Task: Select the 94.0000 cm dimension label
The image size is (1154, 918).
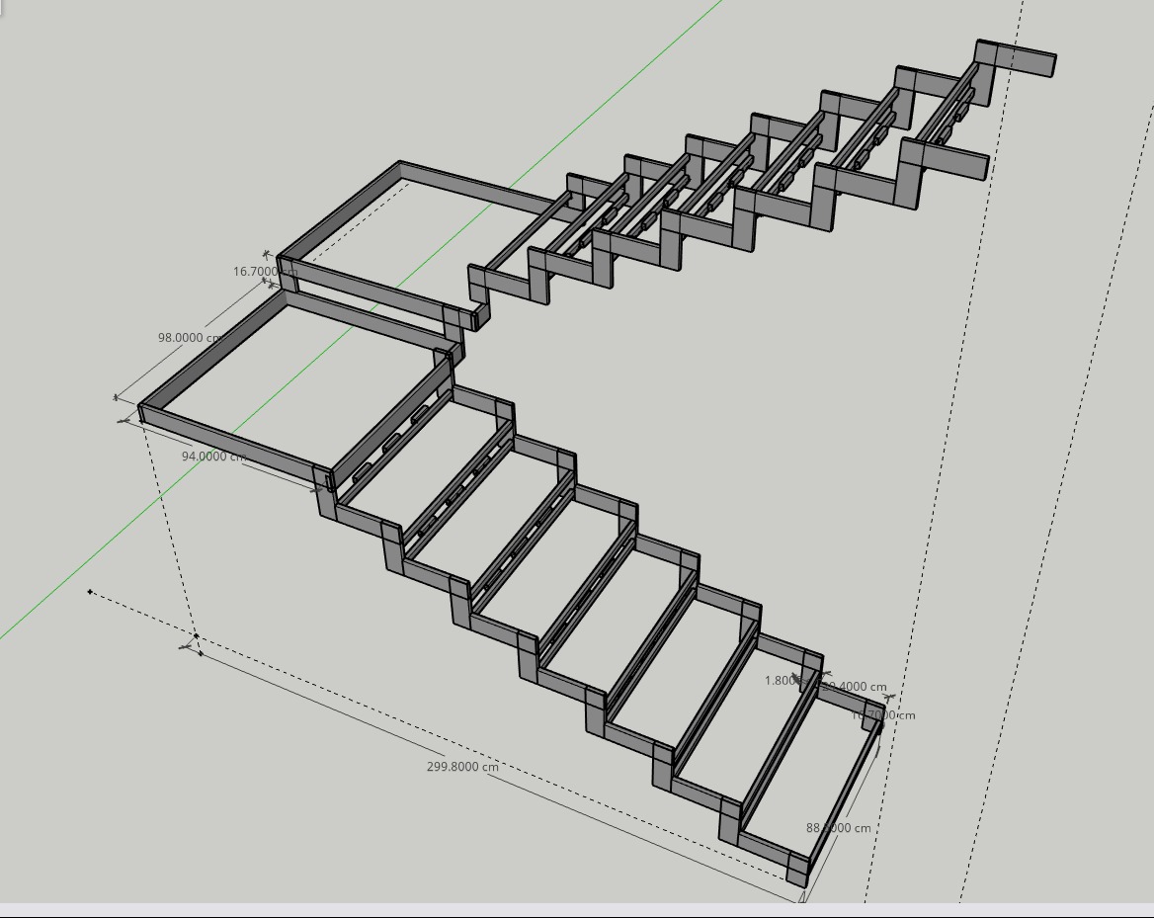Action: click(x=213, y=457)
